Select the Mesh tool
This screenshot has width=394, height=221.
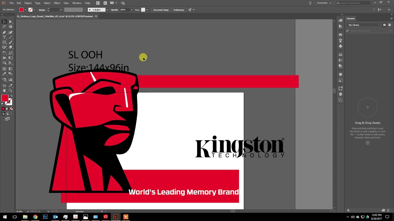tap(4, 69)
